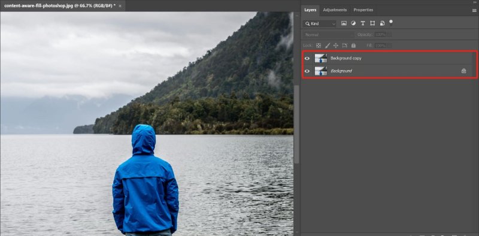Lock artboard nesting icon
This screenshot has height=236, width=479.
[345, 46]
